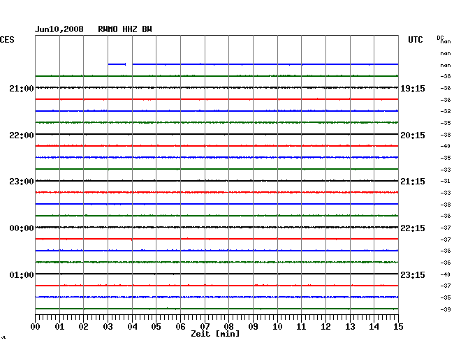
Task: Click minute tick label 02 on x-axis
Action: coord(83,326)
